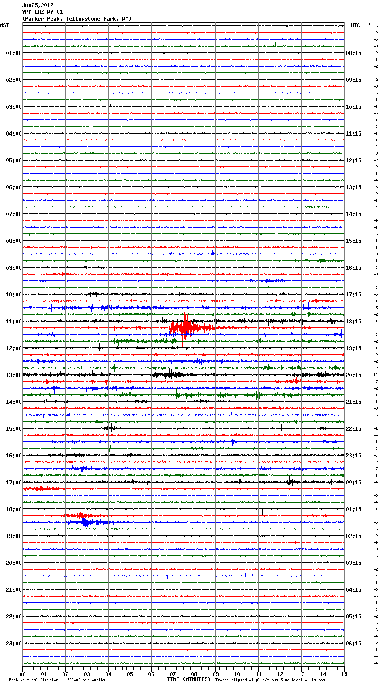
Task: Click the 18:15 UTC time label
Action: click(x=354, y=322)
